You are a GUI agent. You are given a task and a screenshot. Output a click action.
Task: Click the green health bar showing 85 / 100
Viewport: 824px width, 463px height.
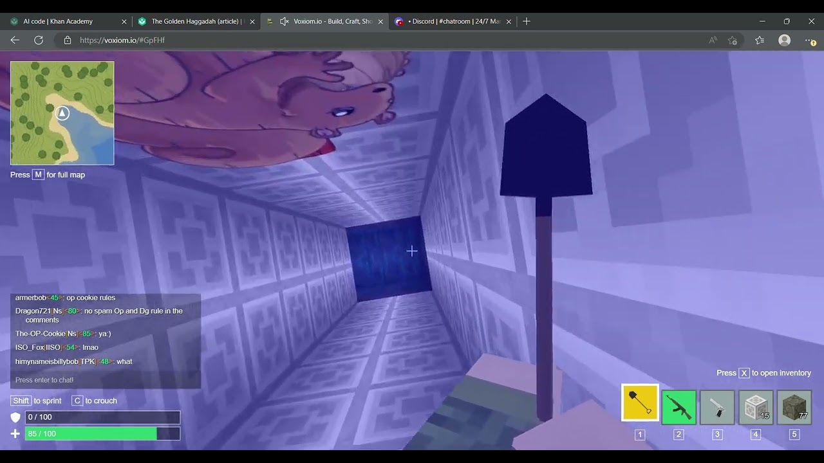102,434
